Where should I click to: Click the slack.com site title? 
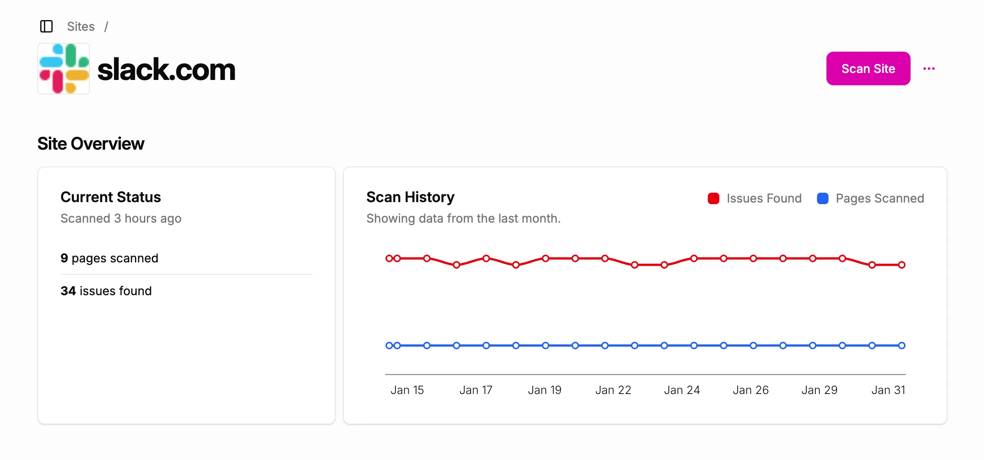tap(166, 70)
